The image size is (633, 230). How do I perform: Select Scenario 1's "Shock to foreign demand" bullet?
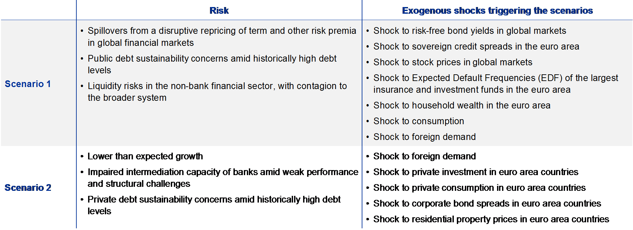(x=424, y=137)
